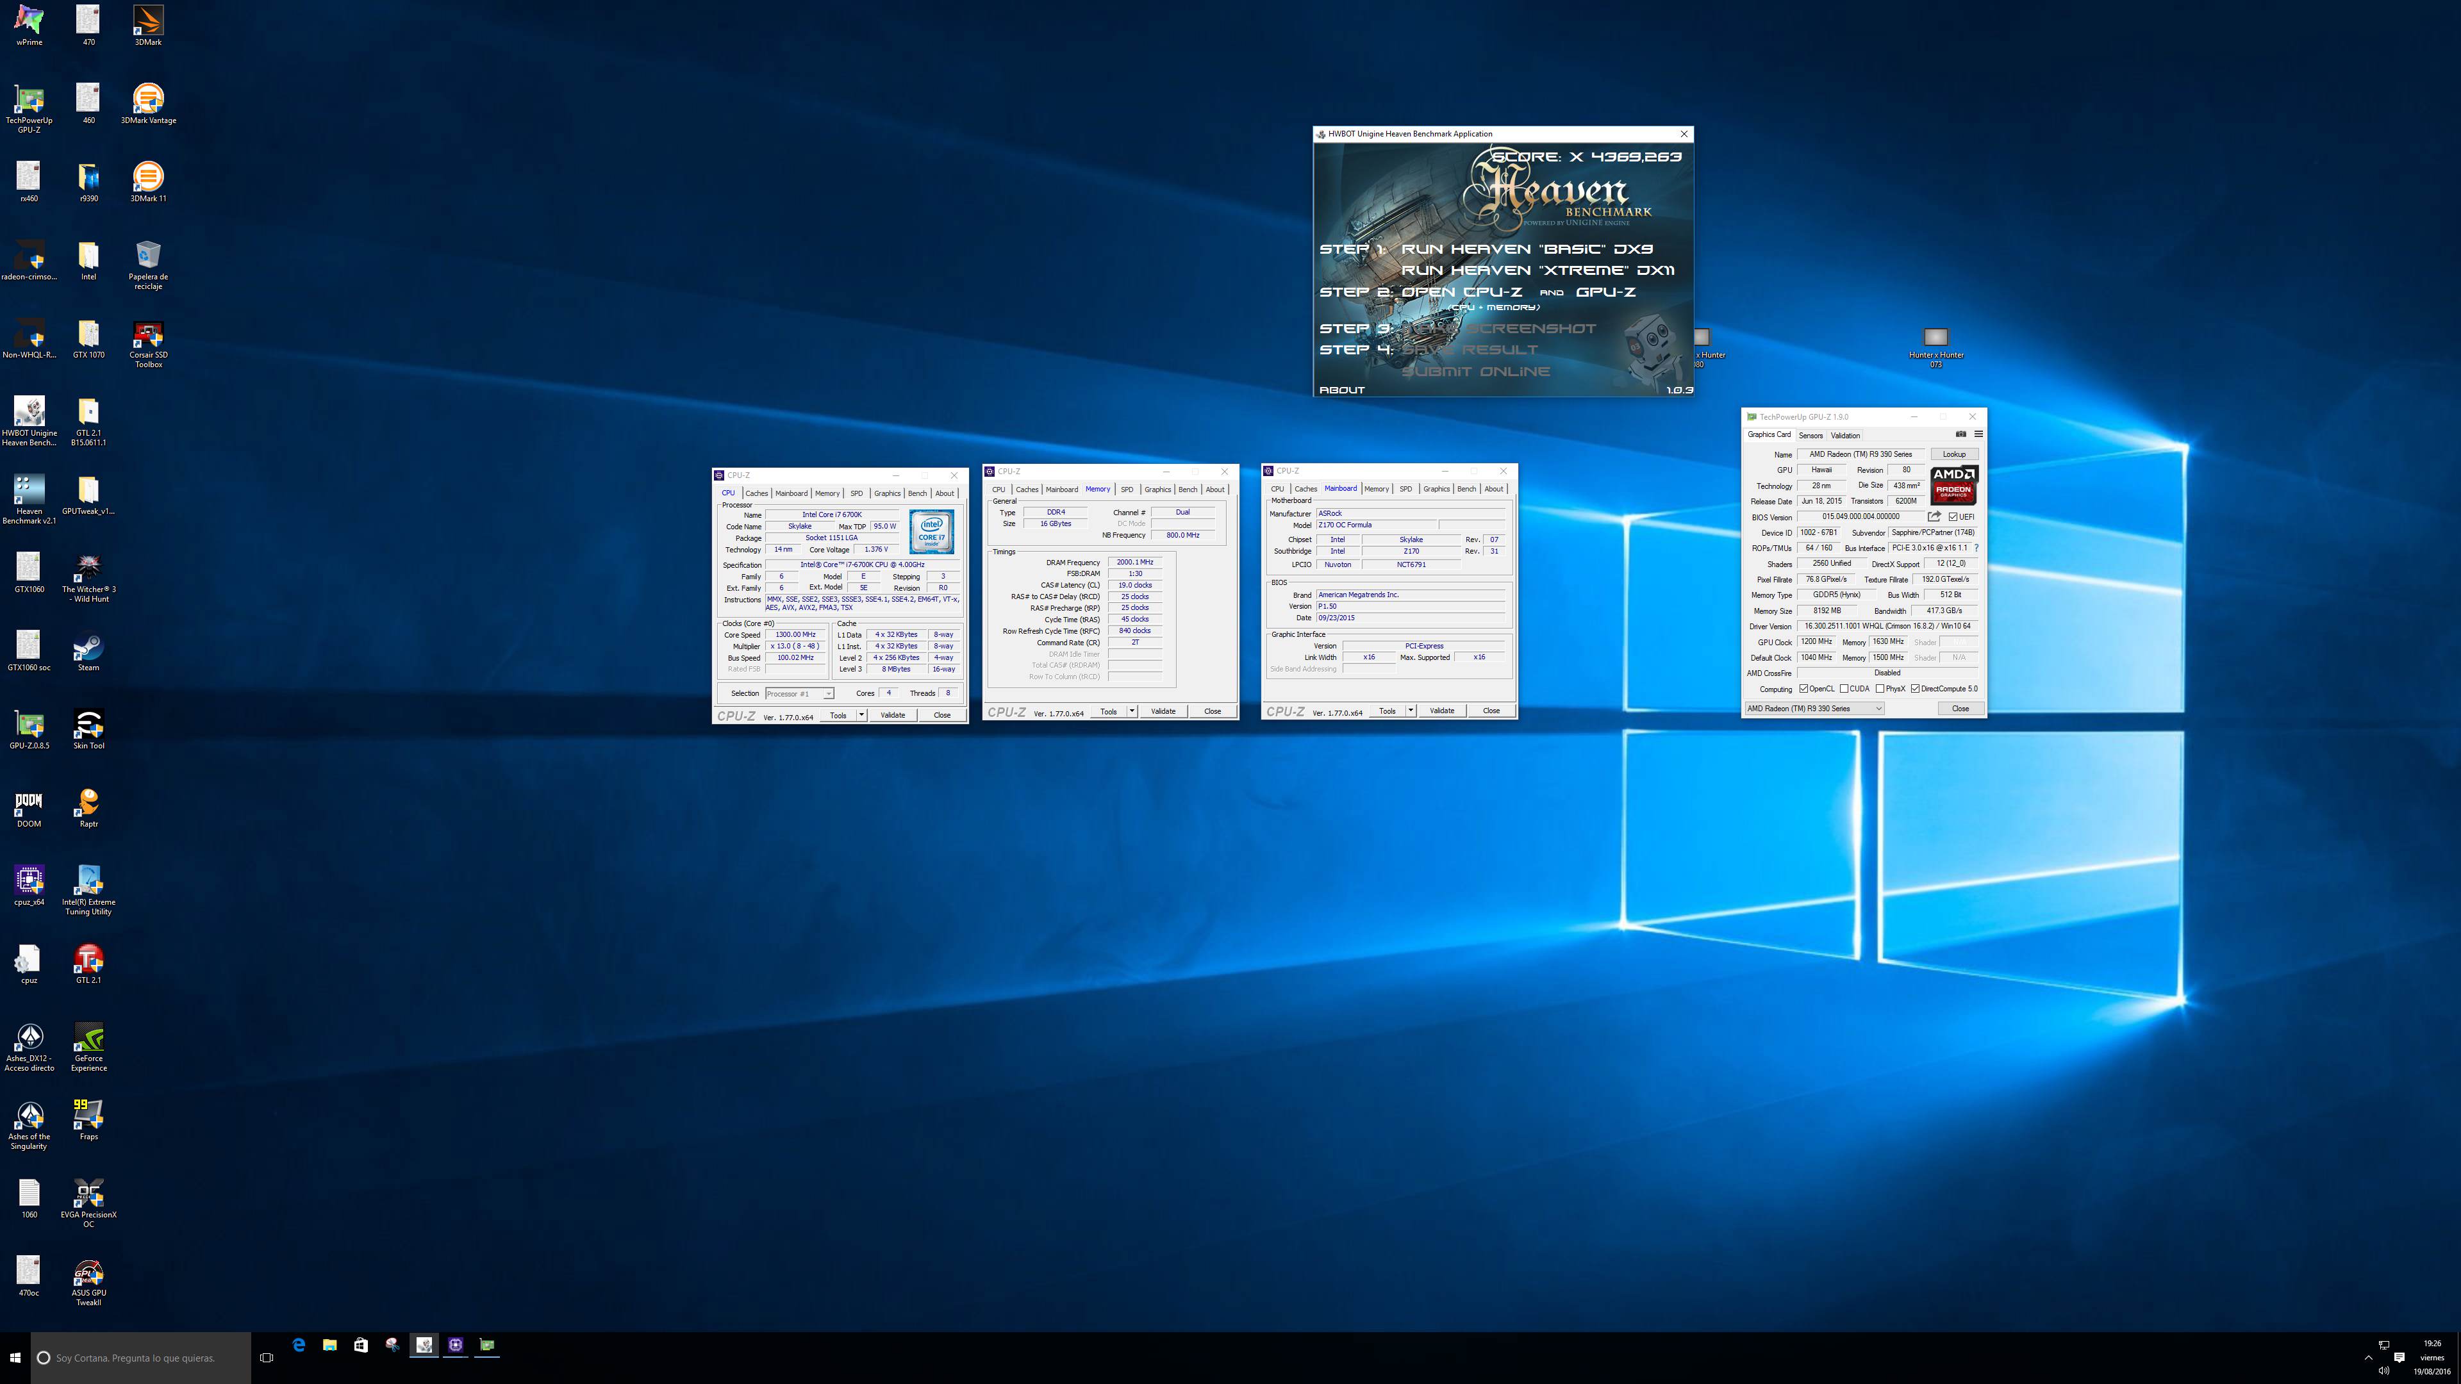This screenshot has height=1384, width=2461.
Task: Open Bench tab in the CPU-Z CPU-tab window
Action: pos(917,494)
